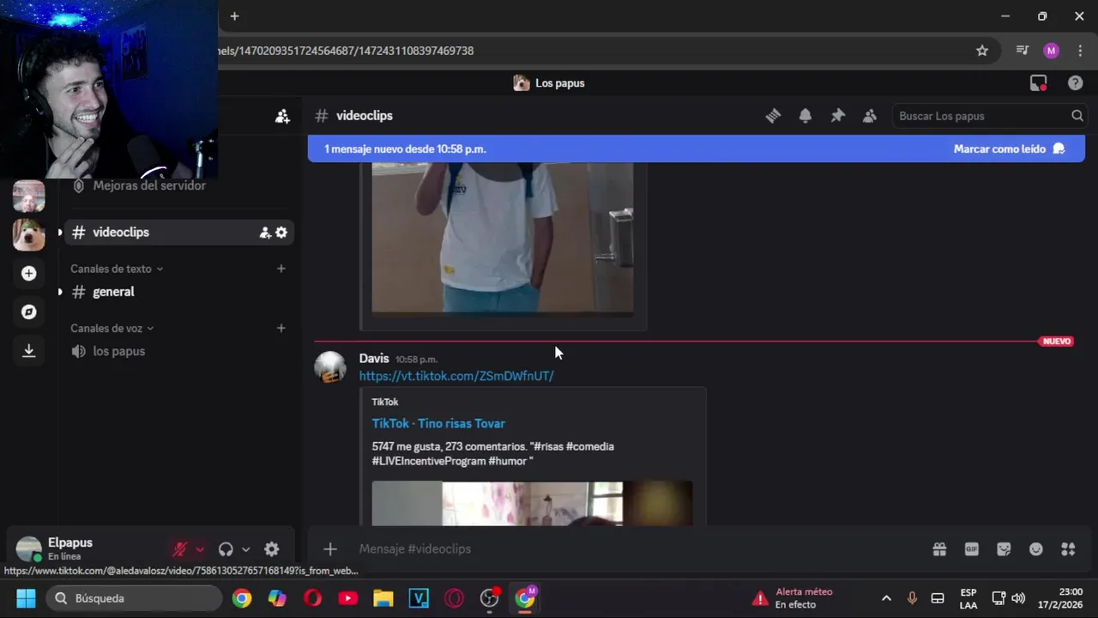Open the sticker picker
The height and width of the screenshot is (618, 1098).
1004,549
